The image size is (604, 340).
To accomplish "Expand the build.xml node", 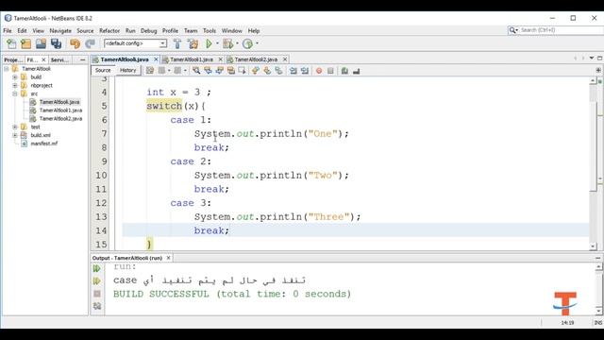I will tap(15, 135).
